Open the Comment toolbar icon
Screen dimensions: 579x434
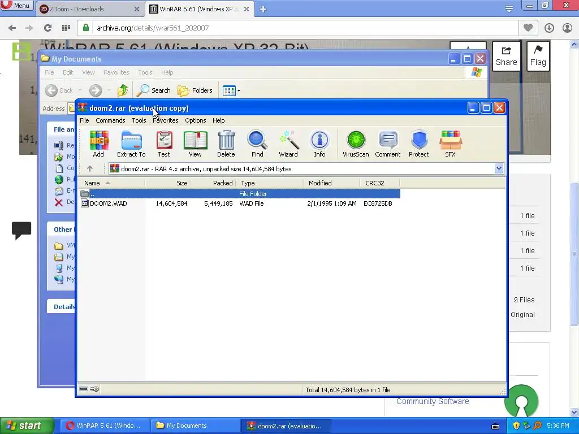point(388,144)
